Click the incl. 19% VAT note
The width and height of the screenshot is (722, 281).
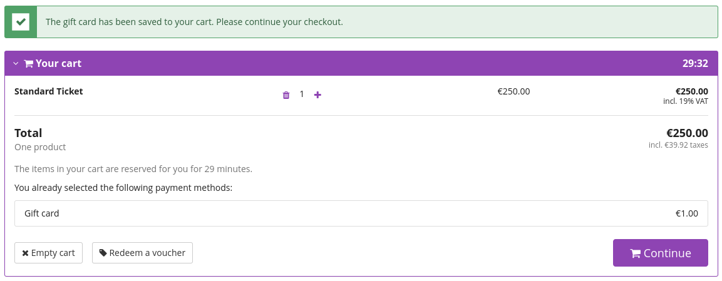click(685, 101)
